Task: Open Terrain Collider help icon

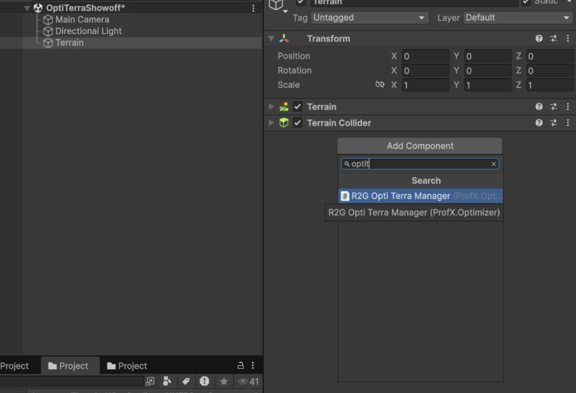Action: [539, 123]
